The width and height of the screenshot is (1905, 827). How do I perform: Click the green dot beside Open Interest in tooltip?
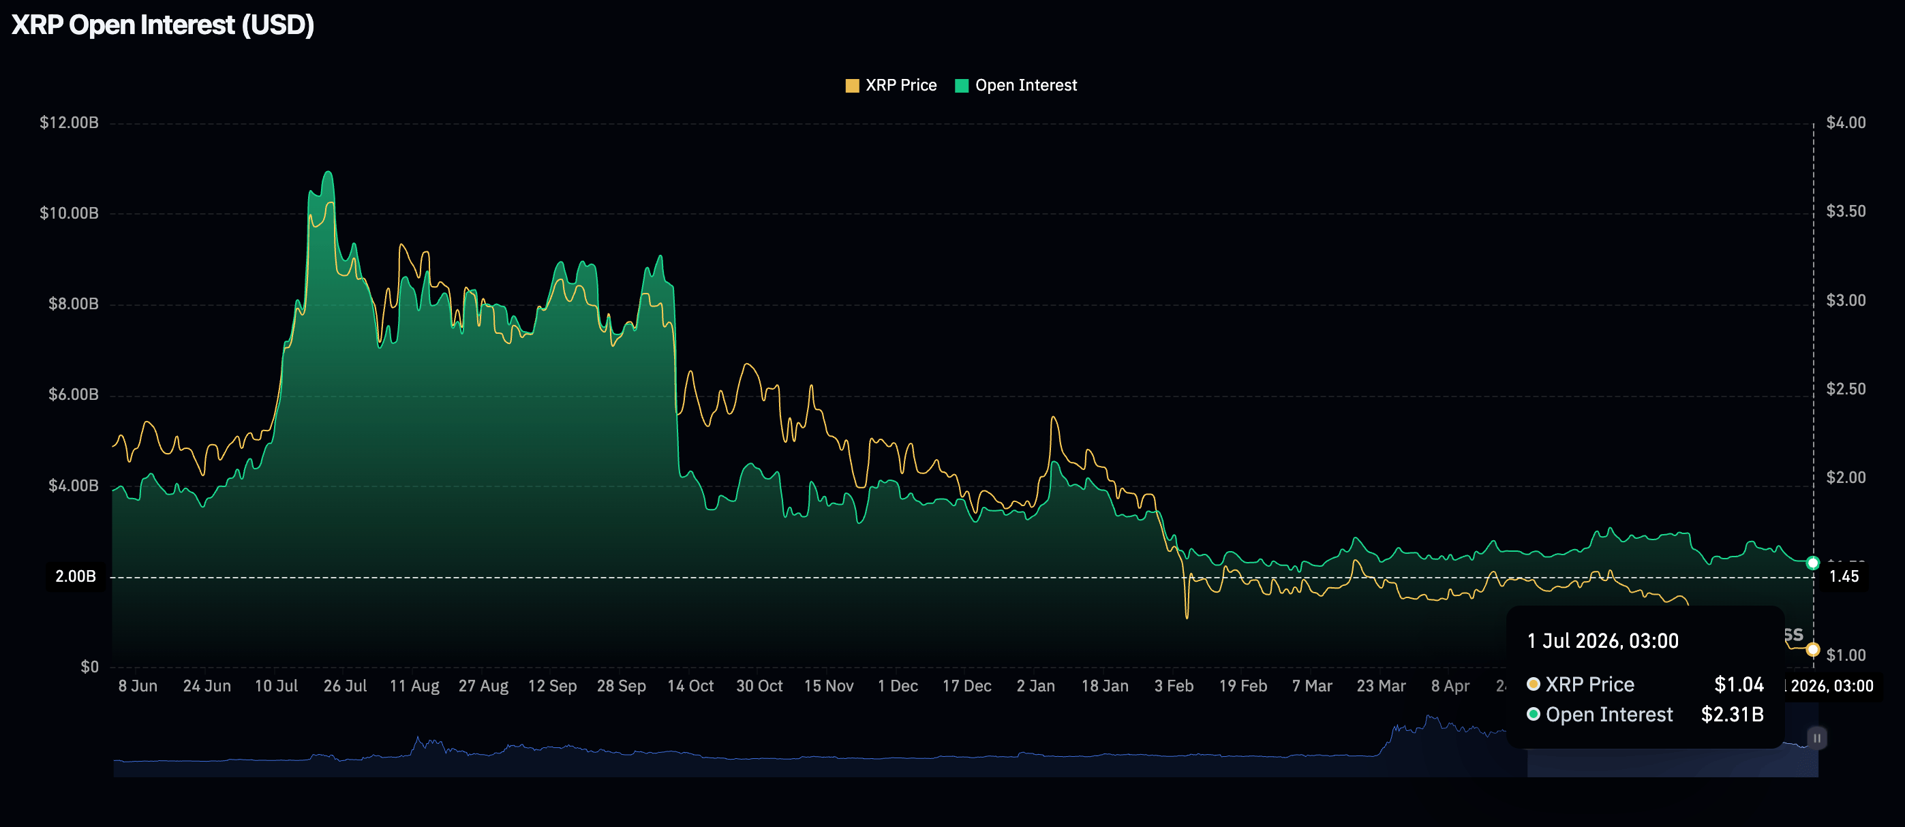click(1533, 714)
